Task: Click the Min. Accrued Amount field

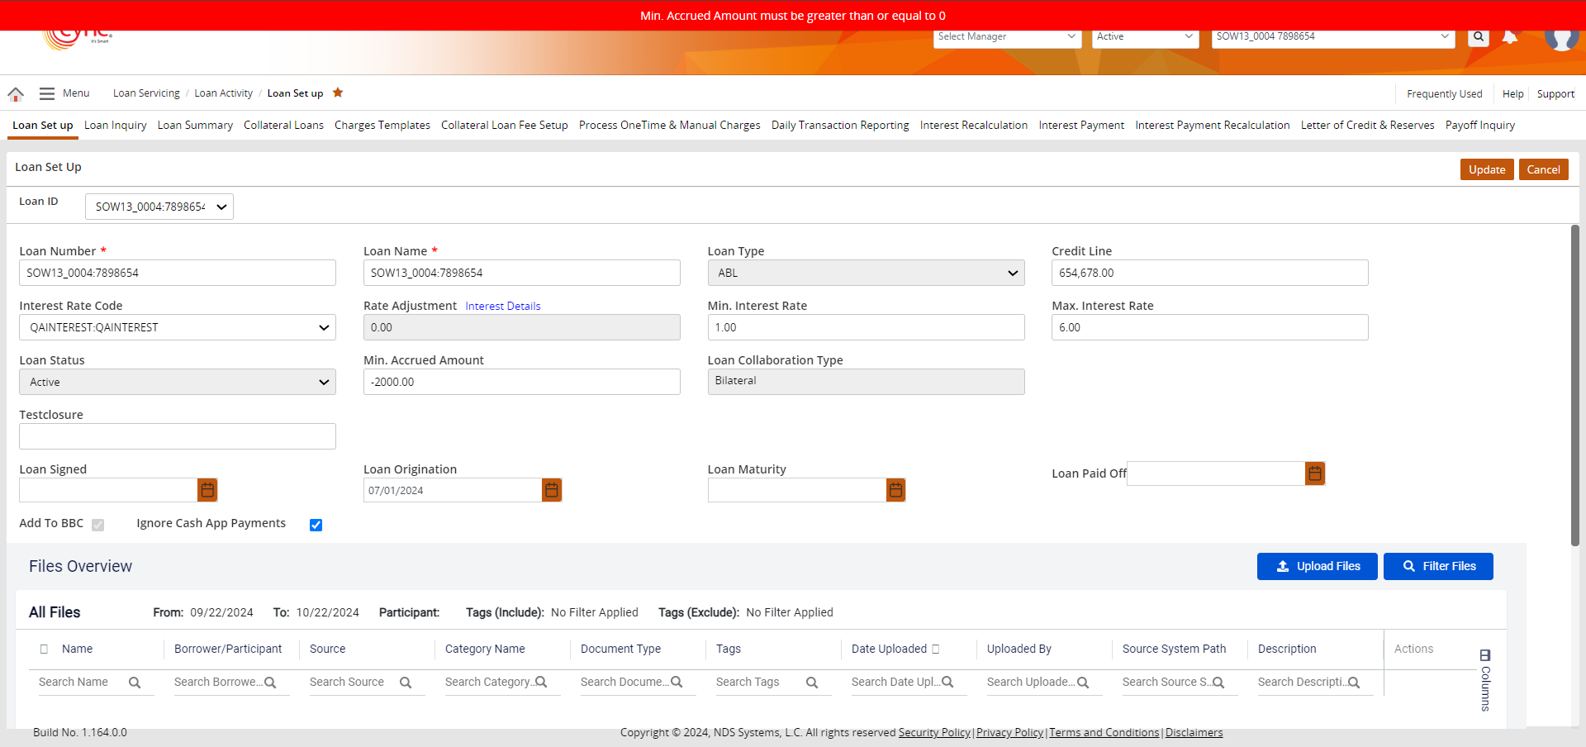Action: 521,382
